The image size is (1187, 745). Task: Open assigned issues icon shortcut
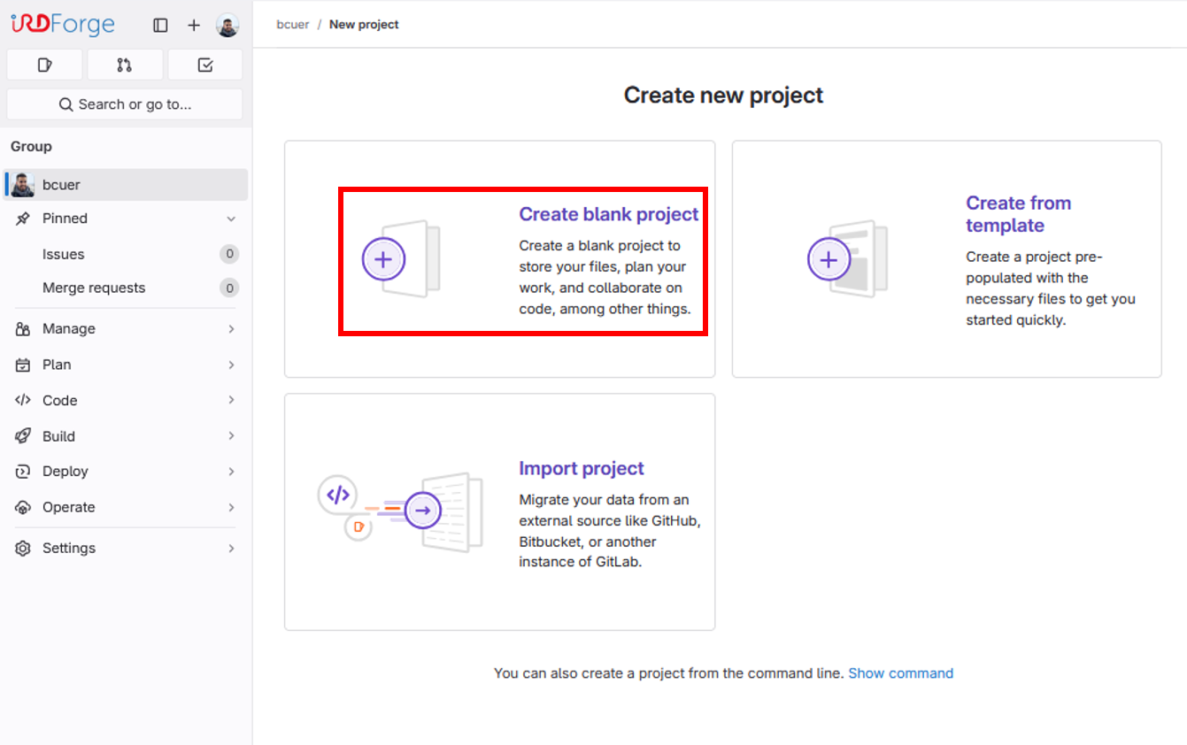[x=44, y=65]
